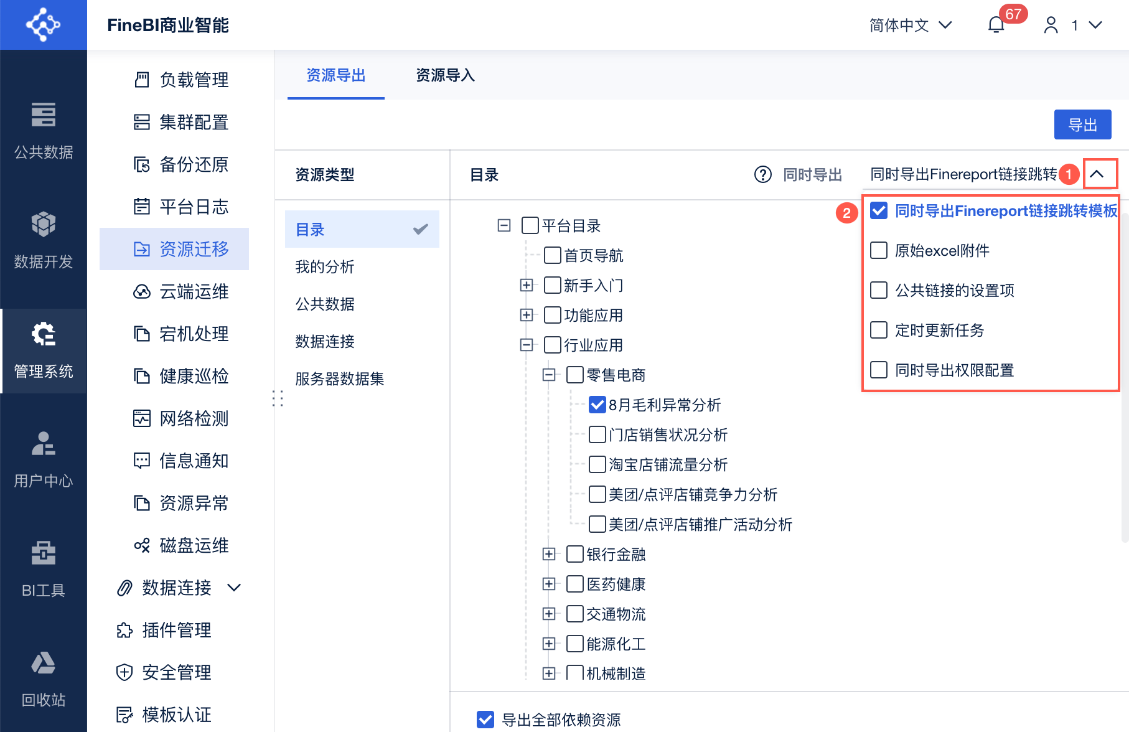Expand the 功能应用 tree node
Screen dimensions: 1129x732
[527, 315]
